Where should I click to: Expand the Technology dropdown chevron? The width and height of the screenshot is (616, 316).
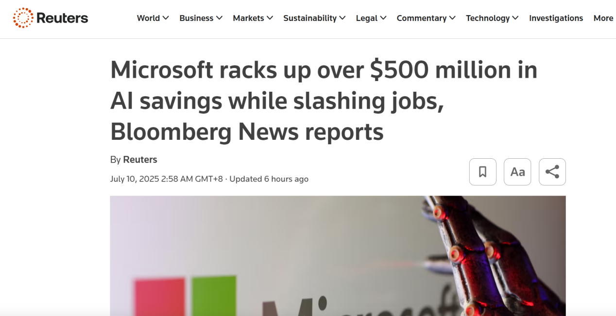click(x=515, y=18)
